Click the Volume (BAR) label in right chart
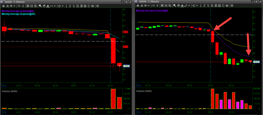263x115 pixels. (145, 91)
